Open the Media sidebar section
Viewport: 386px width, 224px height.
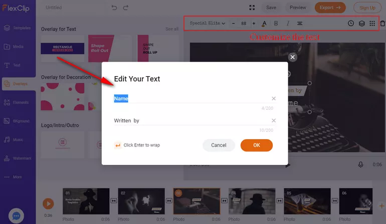14,47
